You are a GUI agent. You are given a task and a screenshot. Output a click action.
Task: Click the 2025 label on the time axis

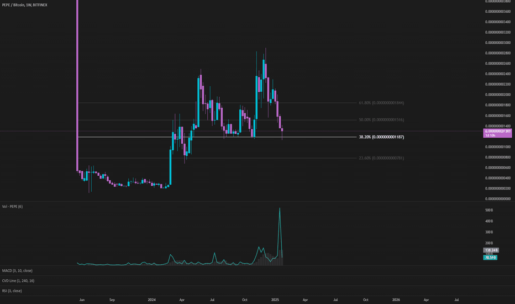click(275, 300)
